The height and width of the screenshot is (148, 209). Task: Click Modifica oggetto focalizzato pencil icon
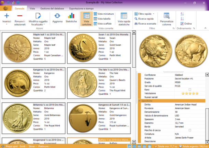(x=38, y=16)
